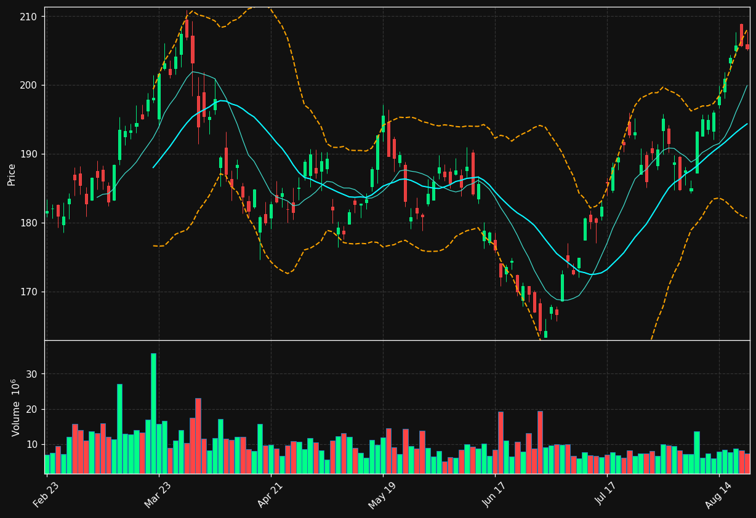Click the 10 volume axis label

point(31,445)
